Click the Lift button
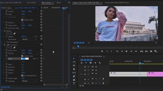 [142, 51]
